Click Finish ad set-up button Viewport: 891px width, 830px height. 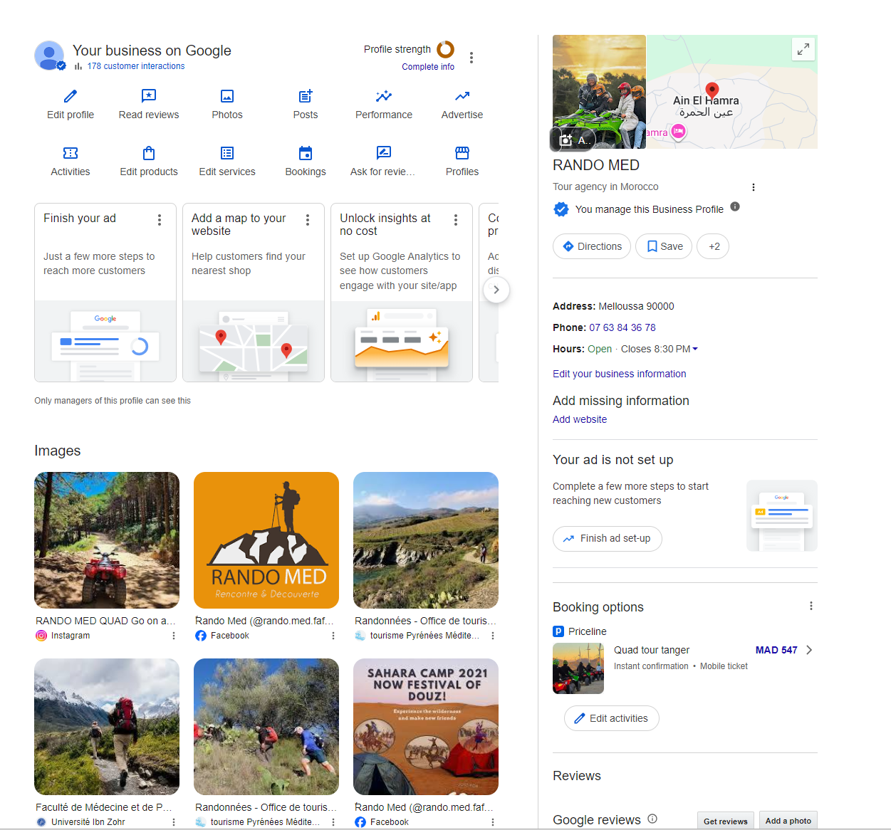(x=608, y=538)
